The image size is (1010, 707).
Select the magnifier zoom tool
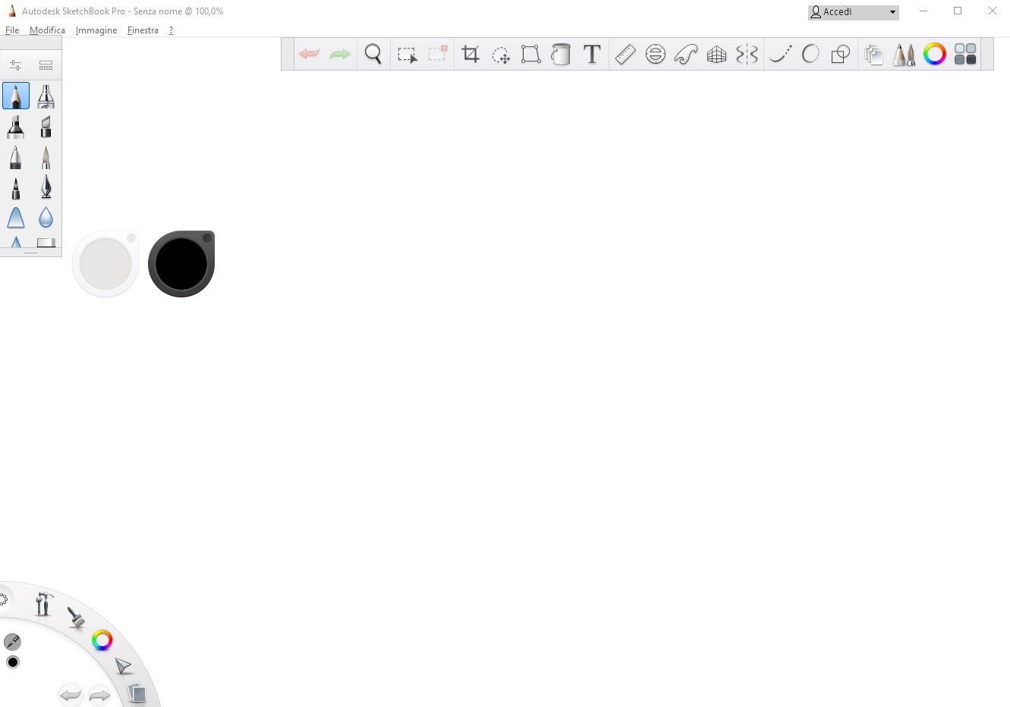pyautogui.click(x=373, y=54)
